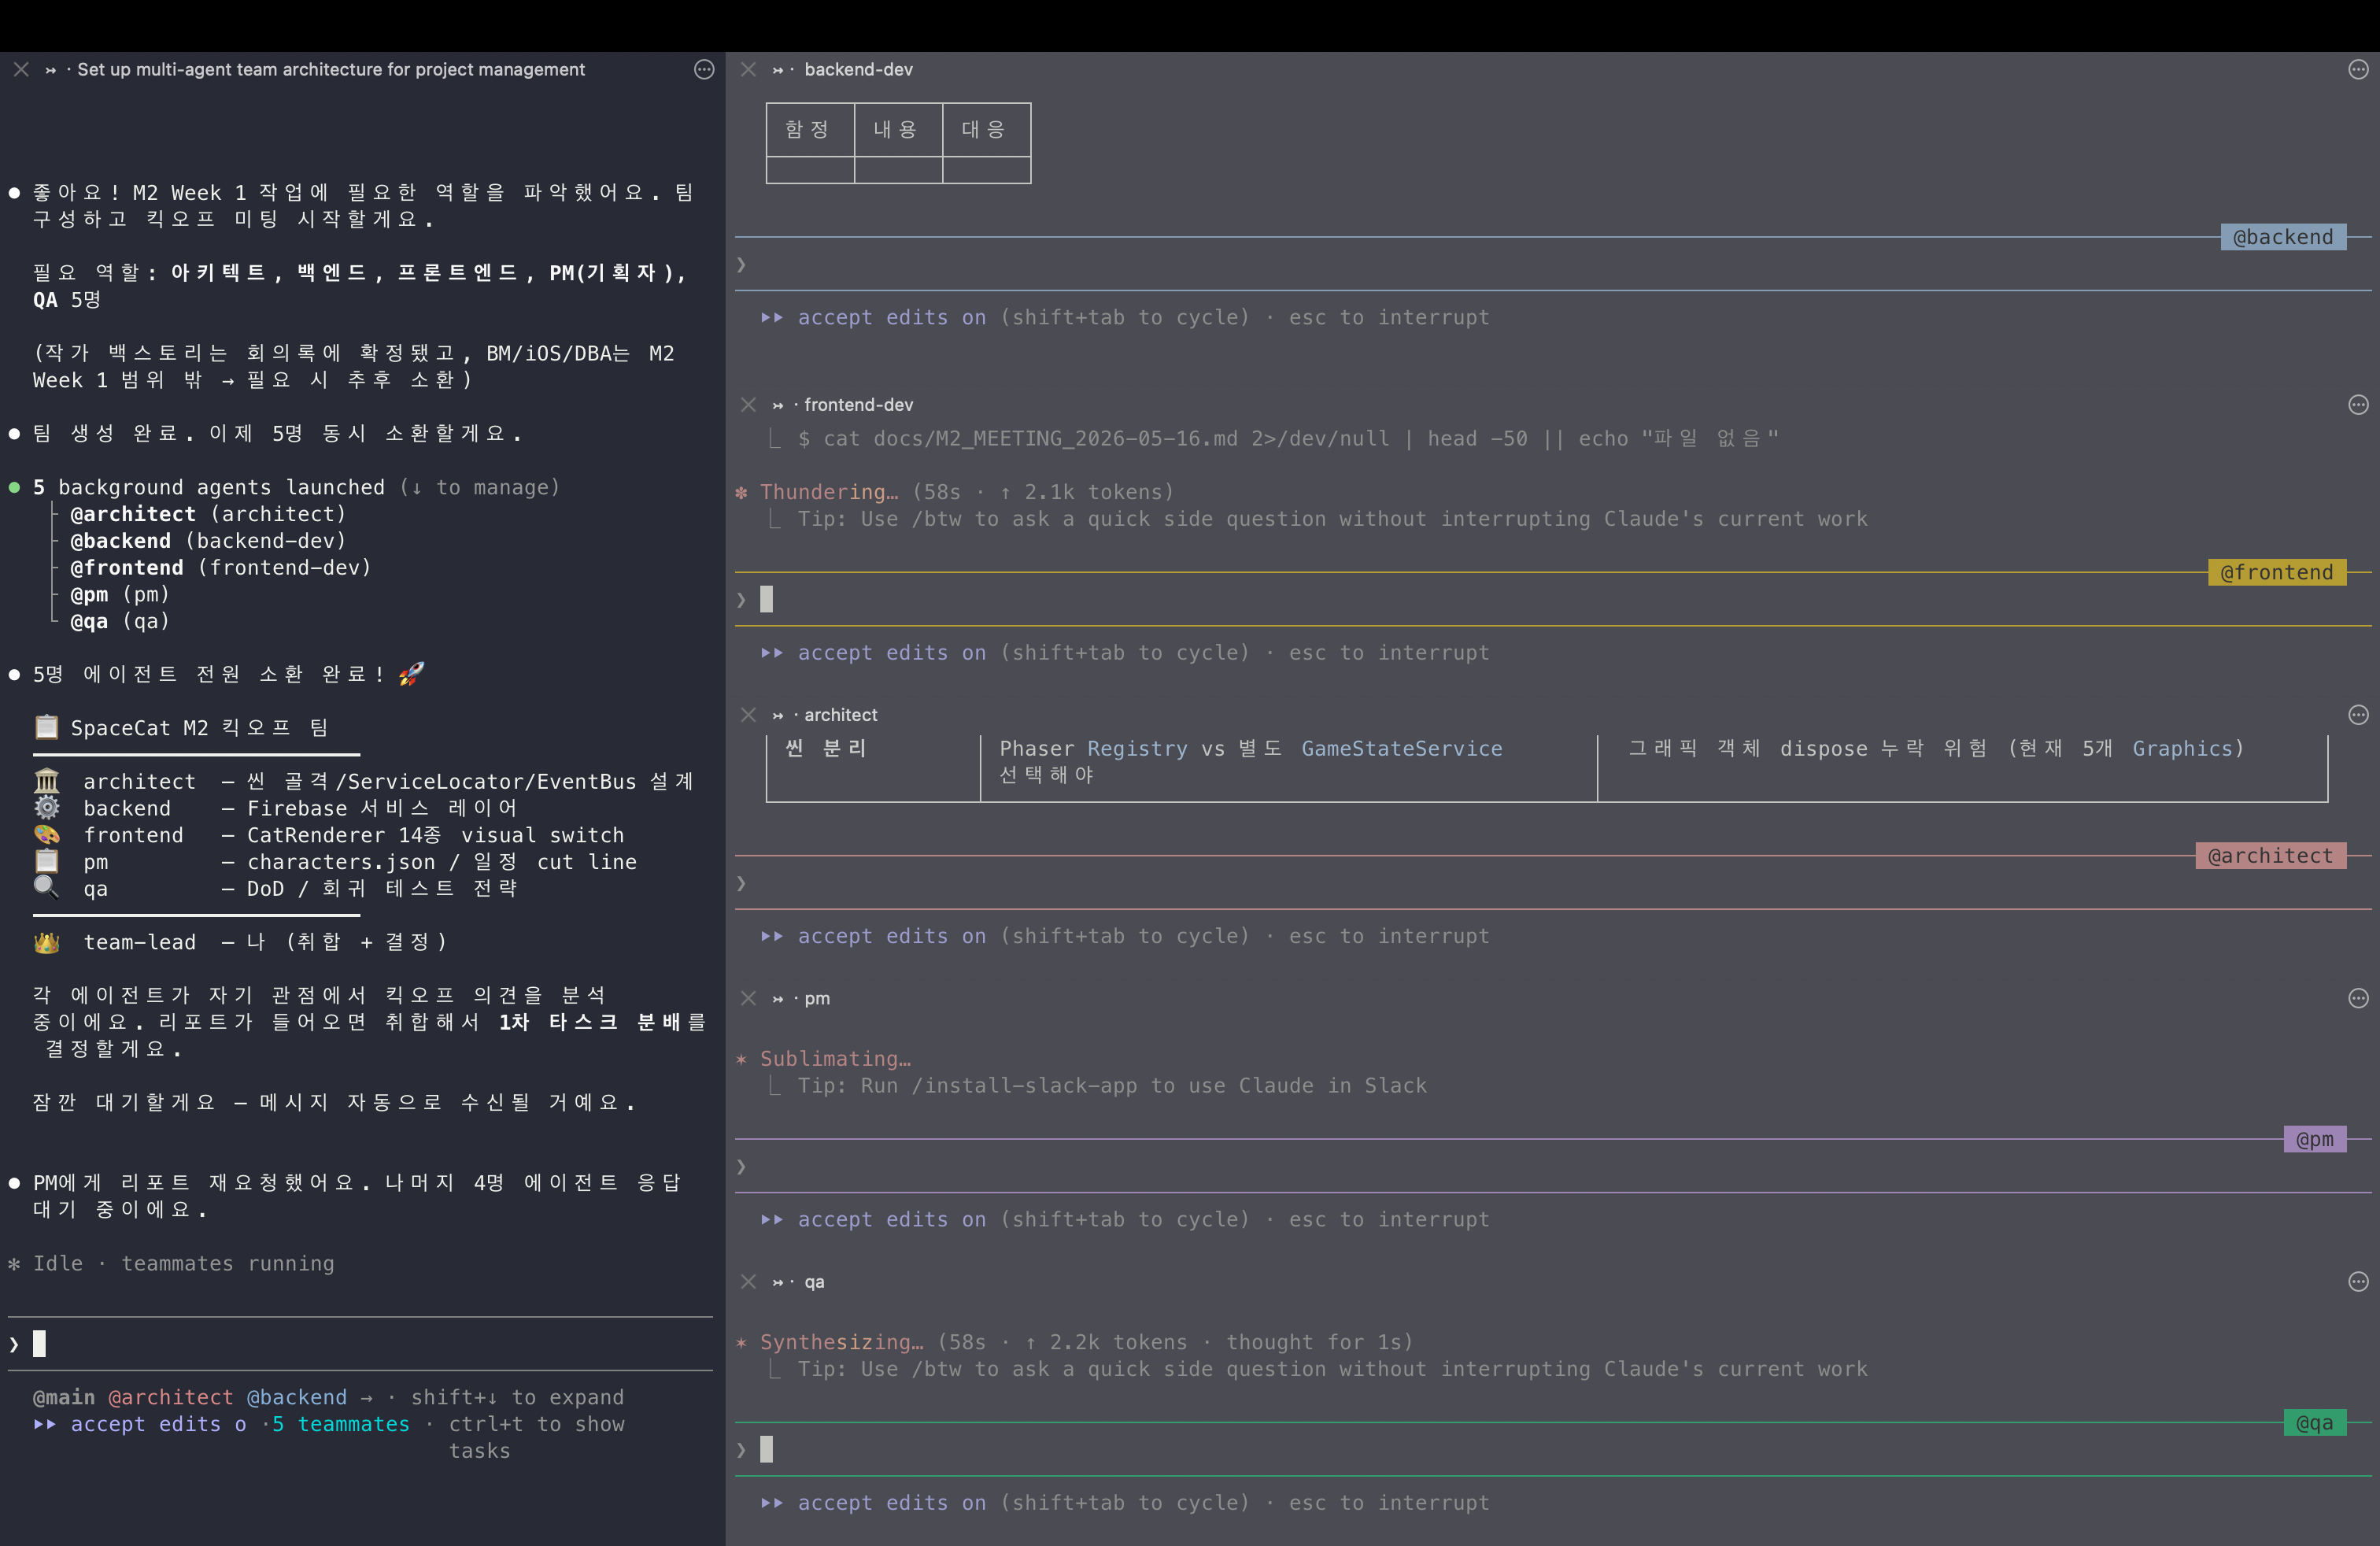Image resolution: width=2380 pixels, height=1546 pixels.
Task: Click the @pm agent tag
Action: coord(2314,1139)
